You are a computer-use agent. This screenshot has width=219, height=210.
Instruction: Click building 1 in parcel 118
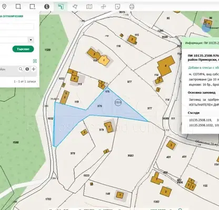(104, 60)
